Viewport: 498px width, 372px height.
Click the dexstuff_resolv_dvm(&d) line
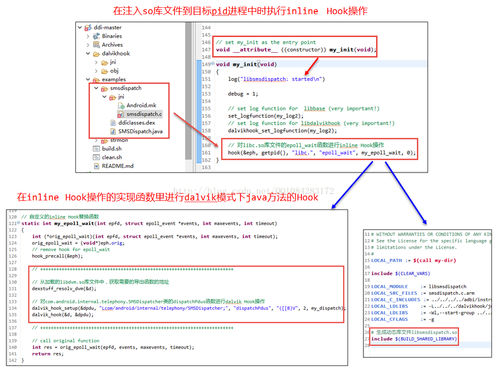pos(64,289)
